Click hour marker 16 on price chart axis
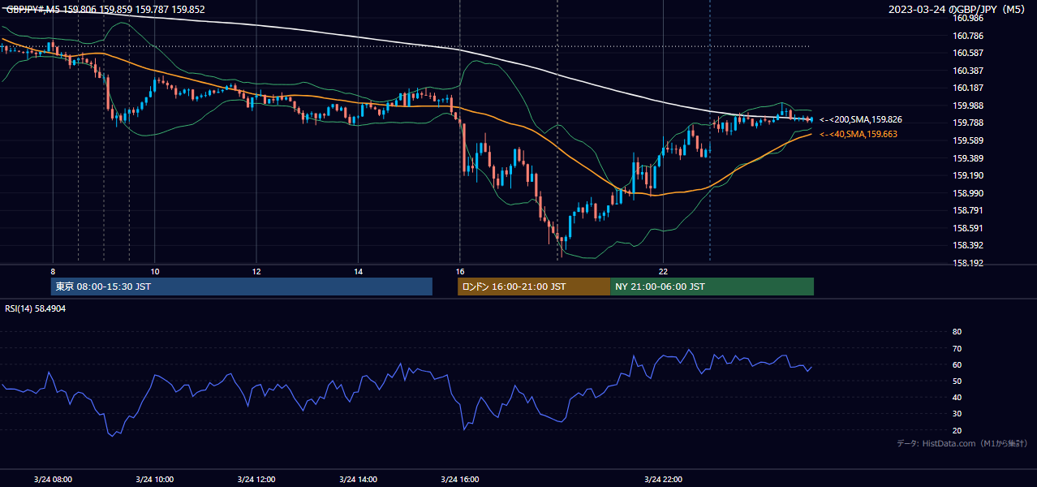 pyautogui.click(x=459, y=271)
